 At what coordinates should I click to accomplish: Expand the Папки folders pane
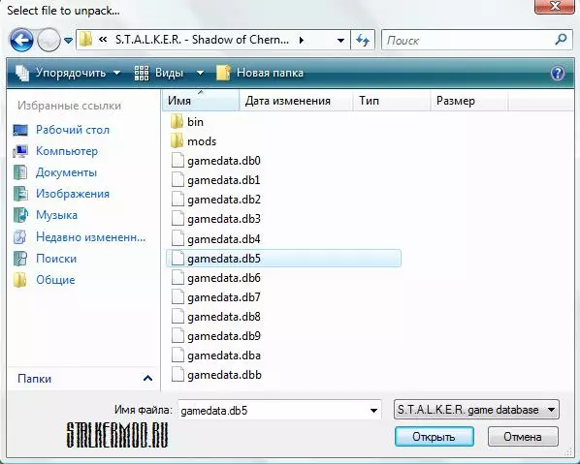tap(147, 379)
